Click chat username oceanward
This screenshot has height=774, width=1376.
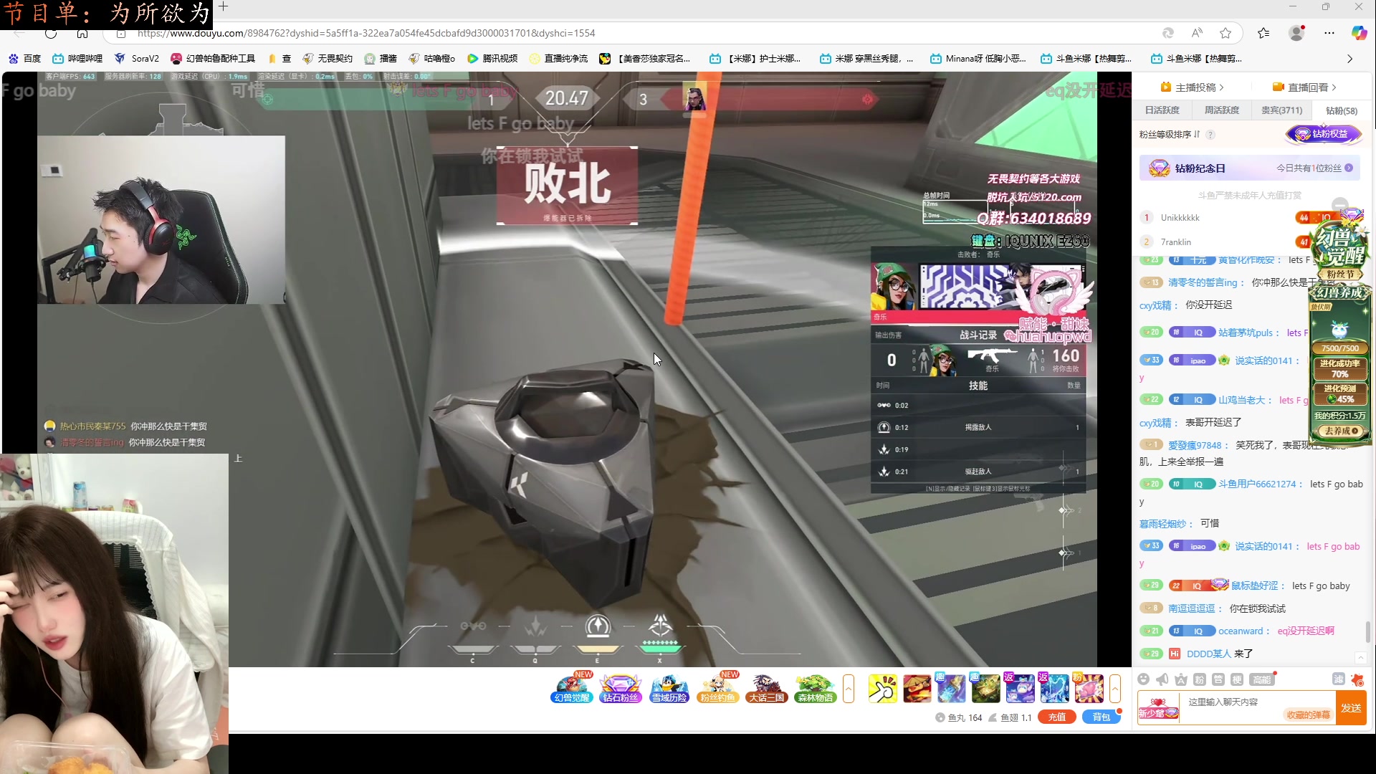[x=1241, y=631]
